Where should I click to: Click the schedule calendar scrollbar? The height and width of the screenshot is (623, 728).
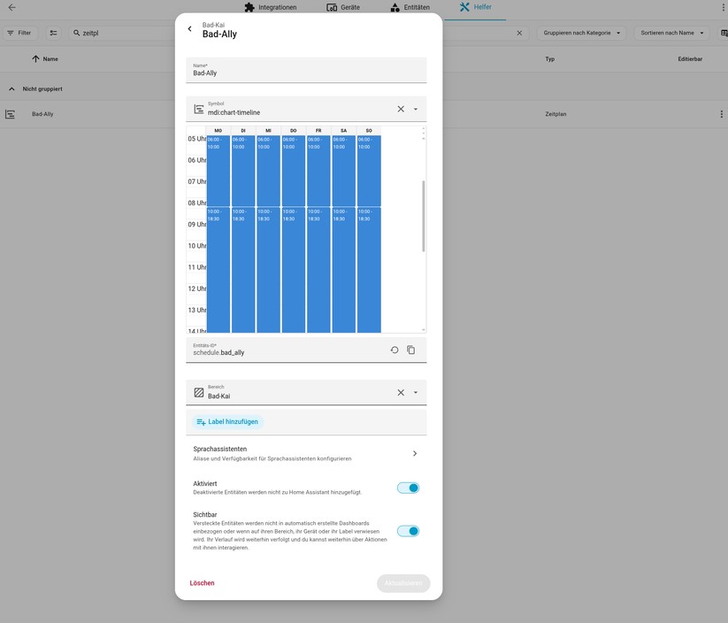(424, 216)
